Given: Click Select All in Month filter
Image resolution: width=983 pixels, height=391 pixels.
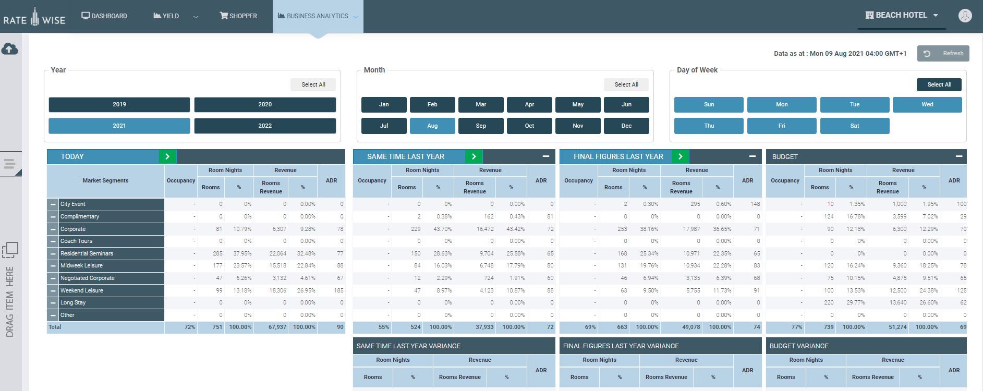Looking at the screenshot, I should (x=626, y=84).
